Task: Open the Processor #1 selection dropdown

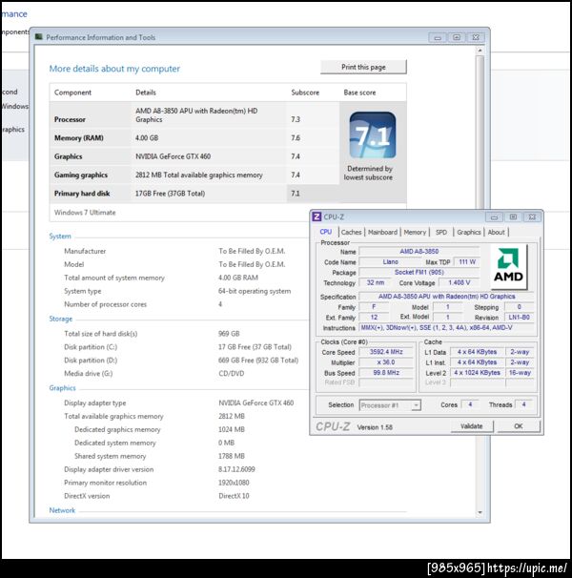Action: (x=390, y=405)
